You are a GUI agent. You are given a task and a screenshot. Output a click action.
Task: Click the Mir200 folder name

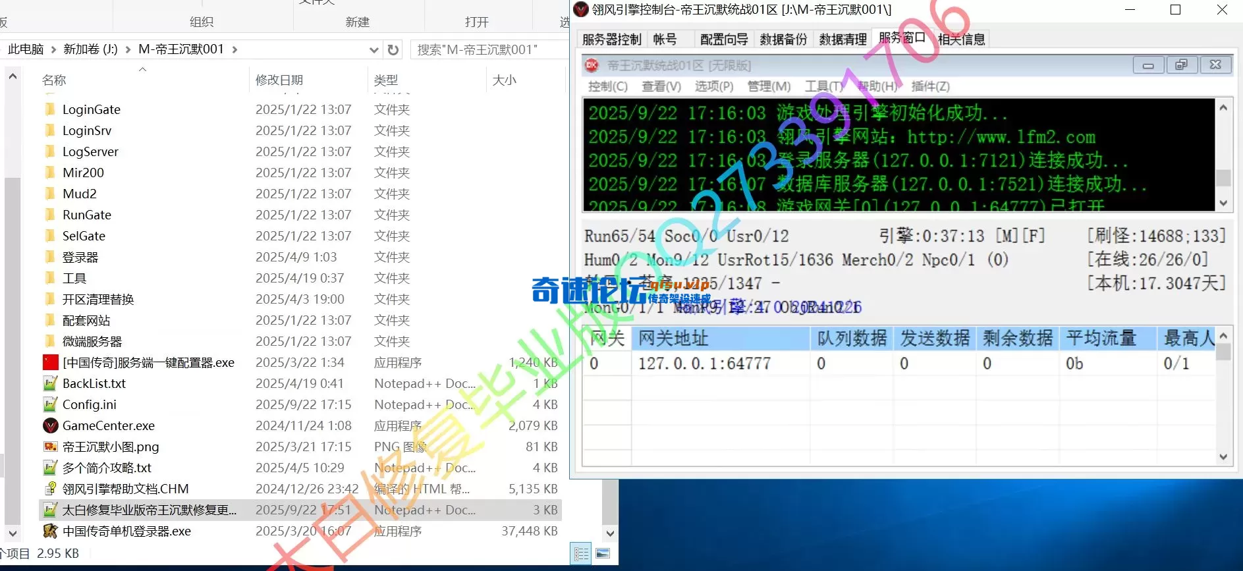click(x=83, y=173)
